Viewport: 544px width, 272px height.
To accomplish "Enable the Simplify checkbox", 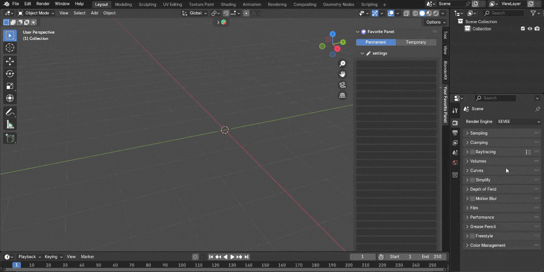I will (x=472, y=180).
